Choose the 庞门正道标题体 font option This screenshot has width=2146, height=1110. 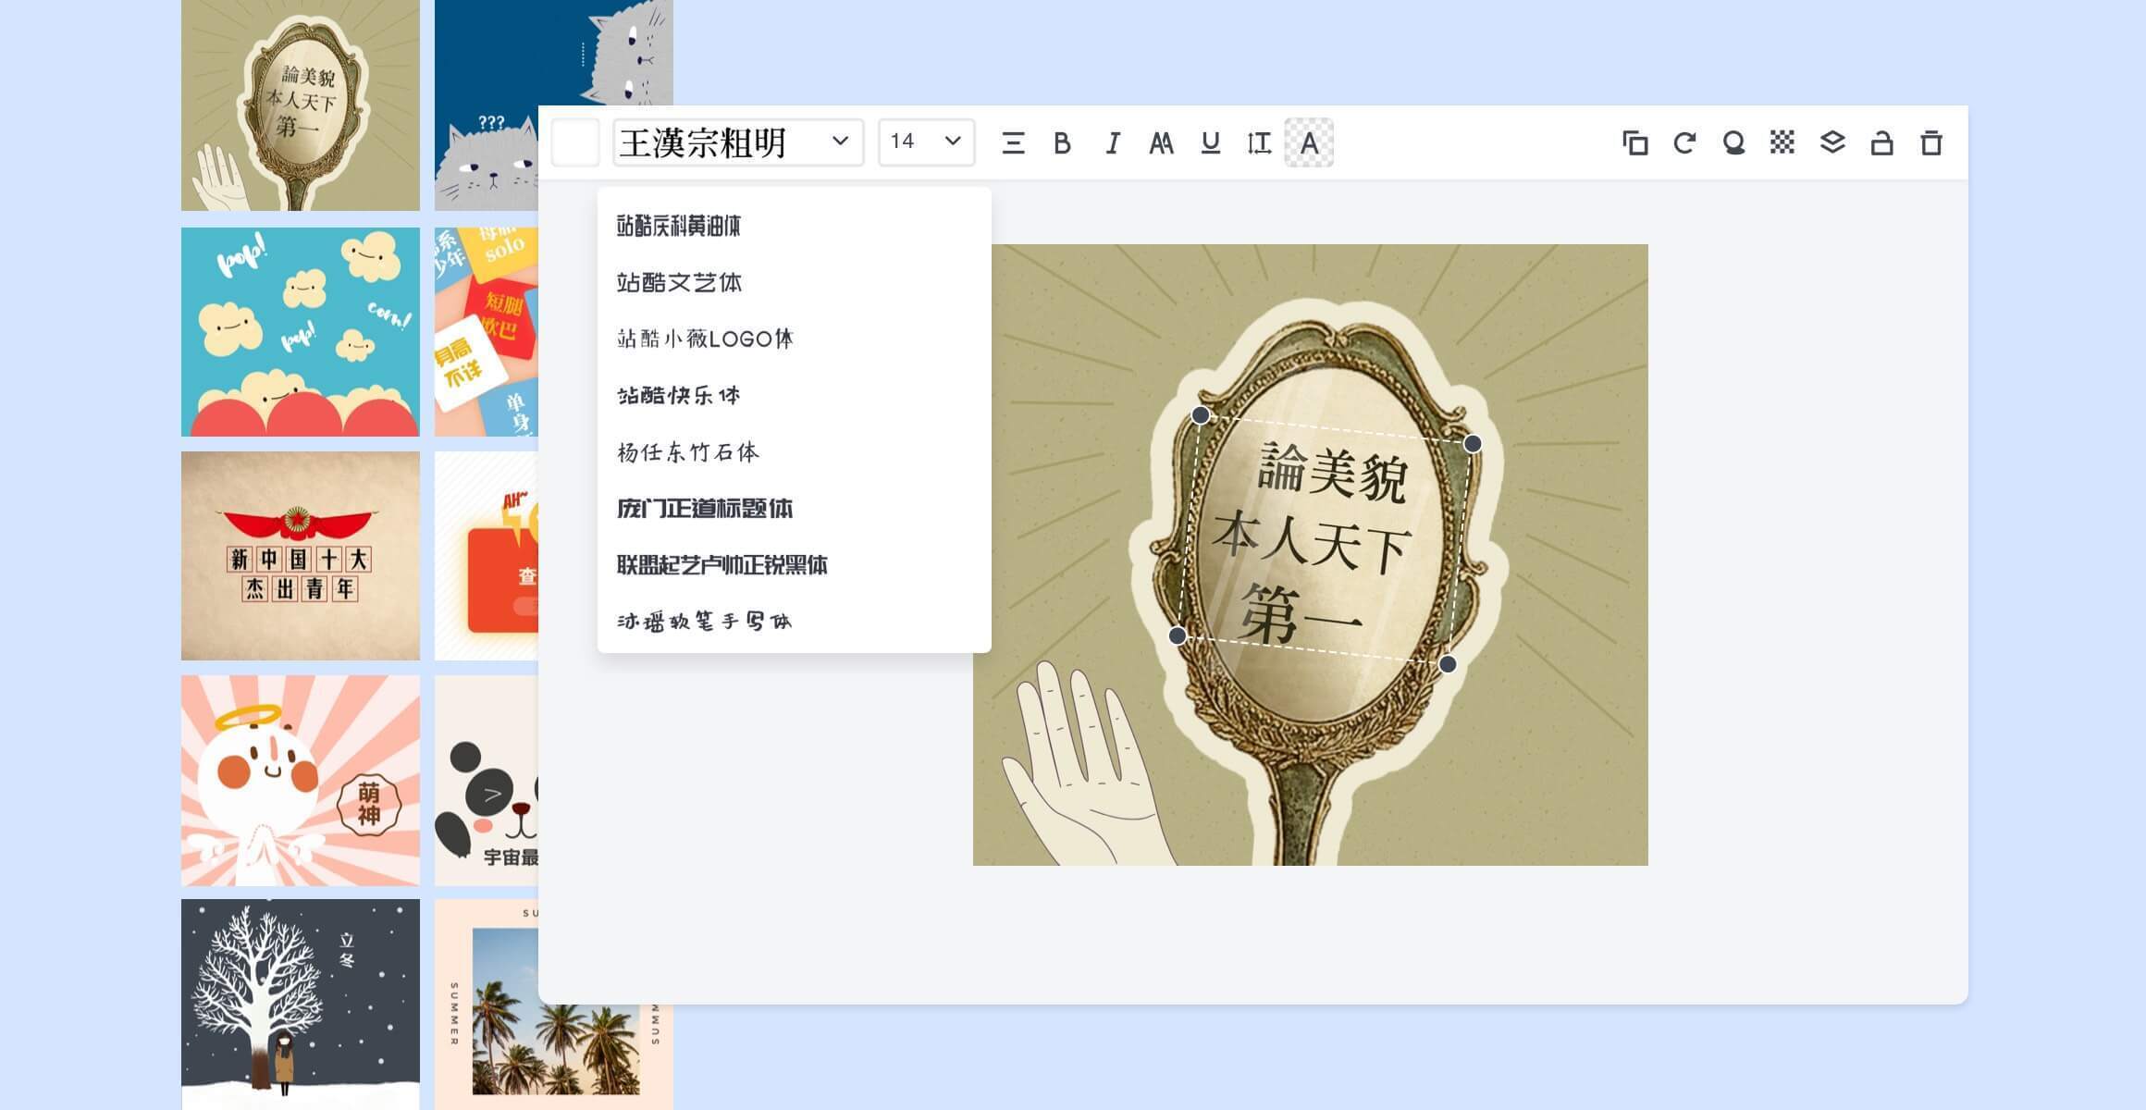click(x=707, y=508)
